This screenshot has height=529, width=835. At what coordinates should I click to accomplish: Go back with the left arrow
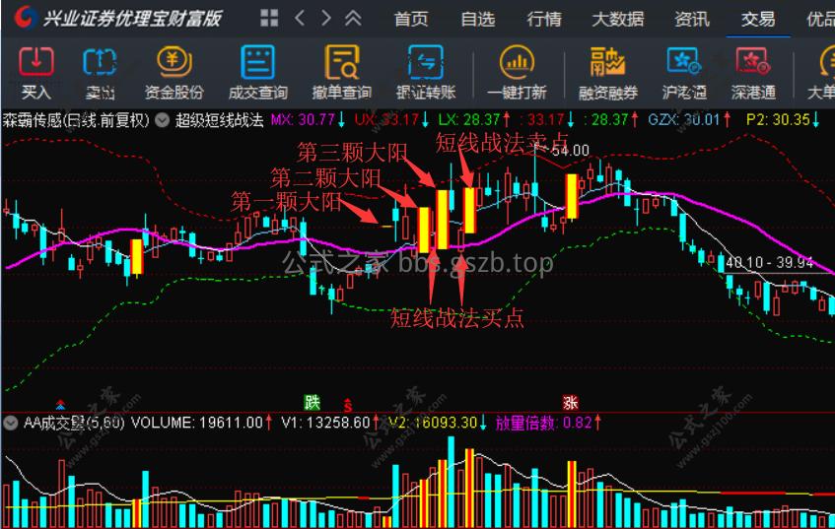(x=300, y=18)
